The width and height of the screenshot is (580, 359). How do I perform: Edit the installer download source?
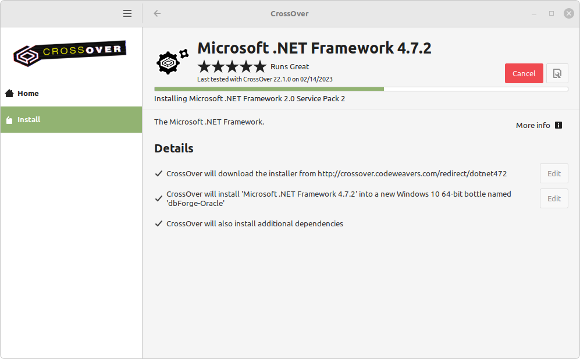[x=554, y=173]
